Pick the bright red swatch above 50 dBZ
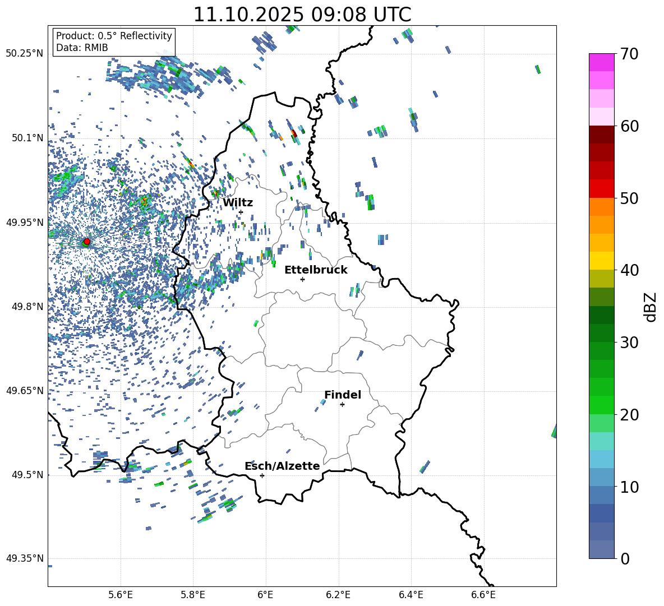 tap(602, 188)
